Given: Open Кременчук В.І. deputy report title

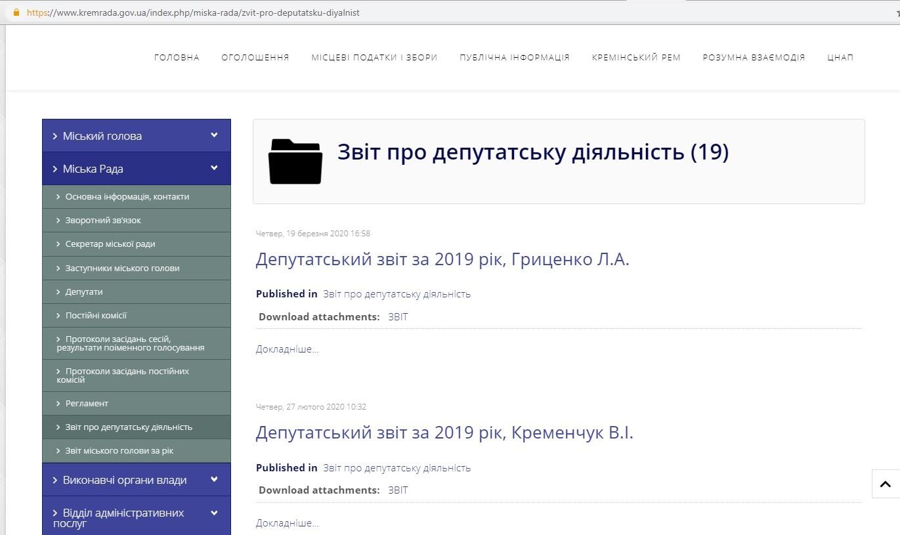Looking at the screenshot, I should click(444, 433).
